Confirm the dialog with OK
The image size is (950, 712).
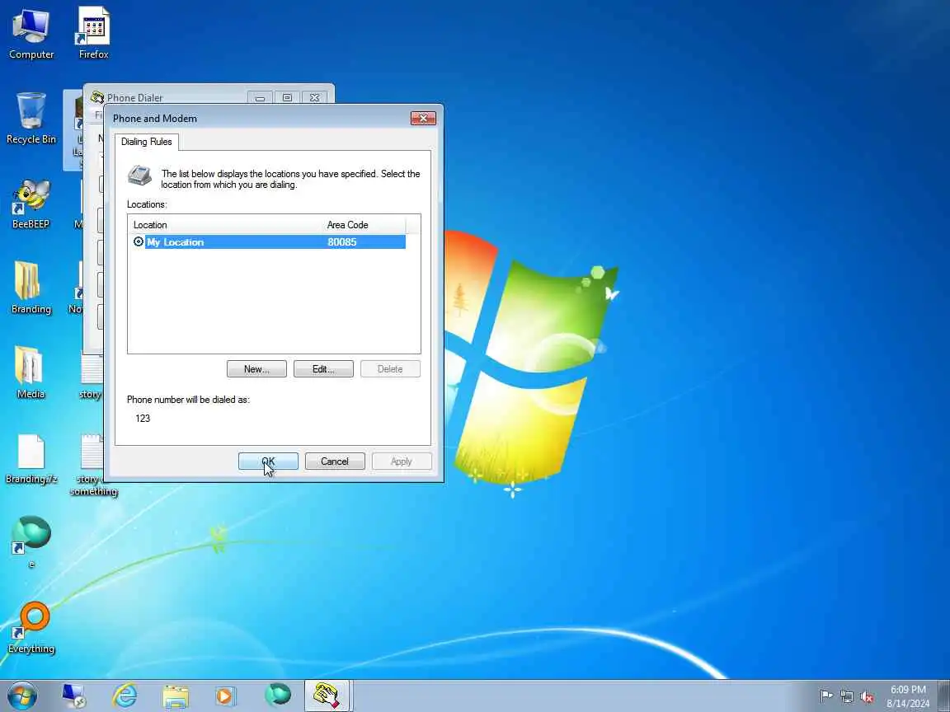(268, 461)
